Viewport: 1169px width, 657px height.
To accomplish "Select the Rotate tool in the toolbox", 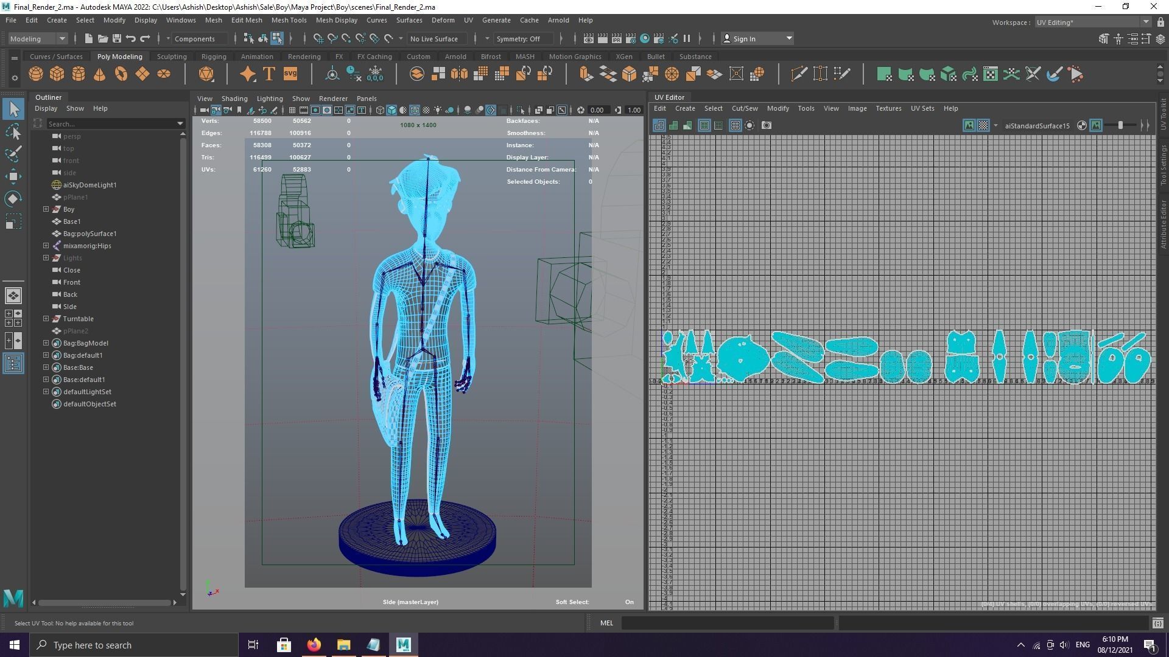I will 13,199.
